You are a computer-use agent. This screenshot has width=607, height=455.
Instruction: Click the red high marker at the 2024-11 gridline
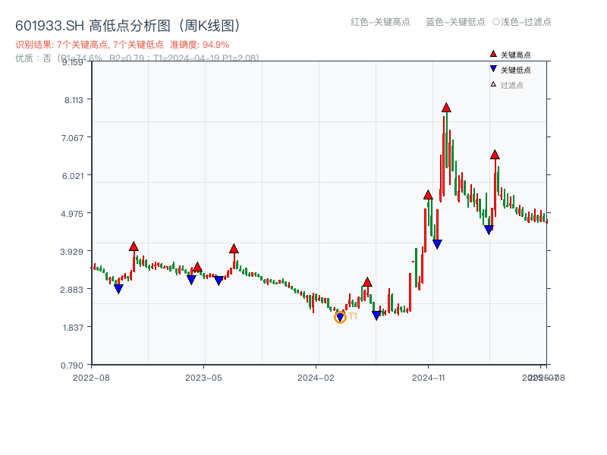pyautogui.click(x=428, y=195)
